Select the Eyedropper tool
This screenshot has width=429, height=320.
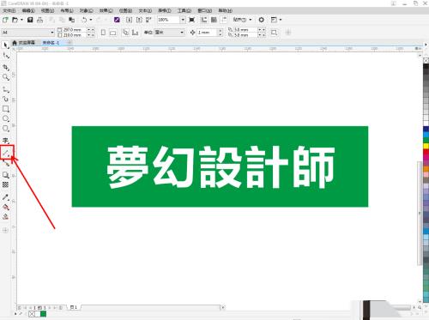pyautogui.click(x=6, y=197)
